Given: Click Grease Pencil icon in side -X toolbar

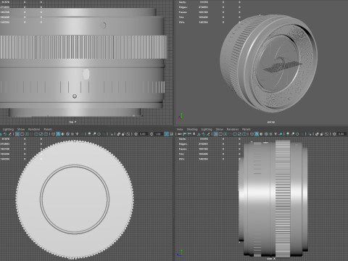Looking at the screenshot, I should tap(208, 133).
